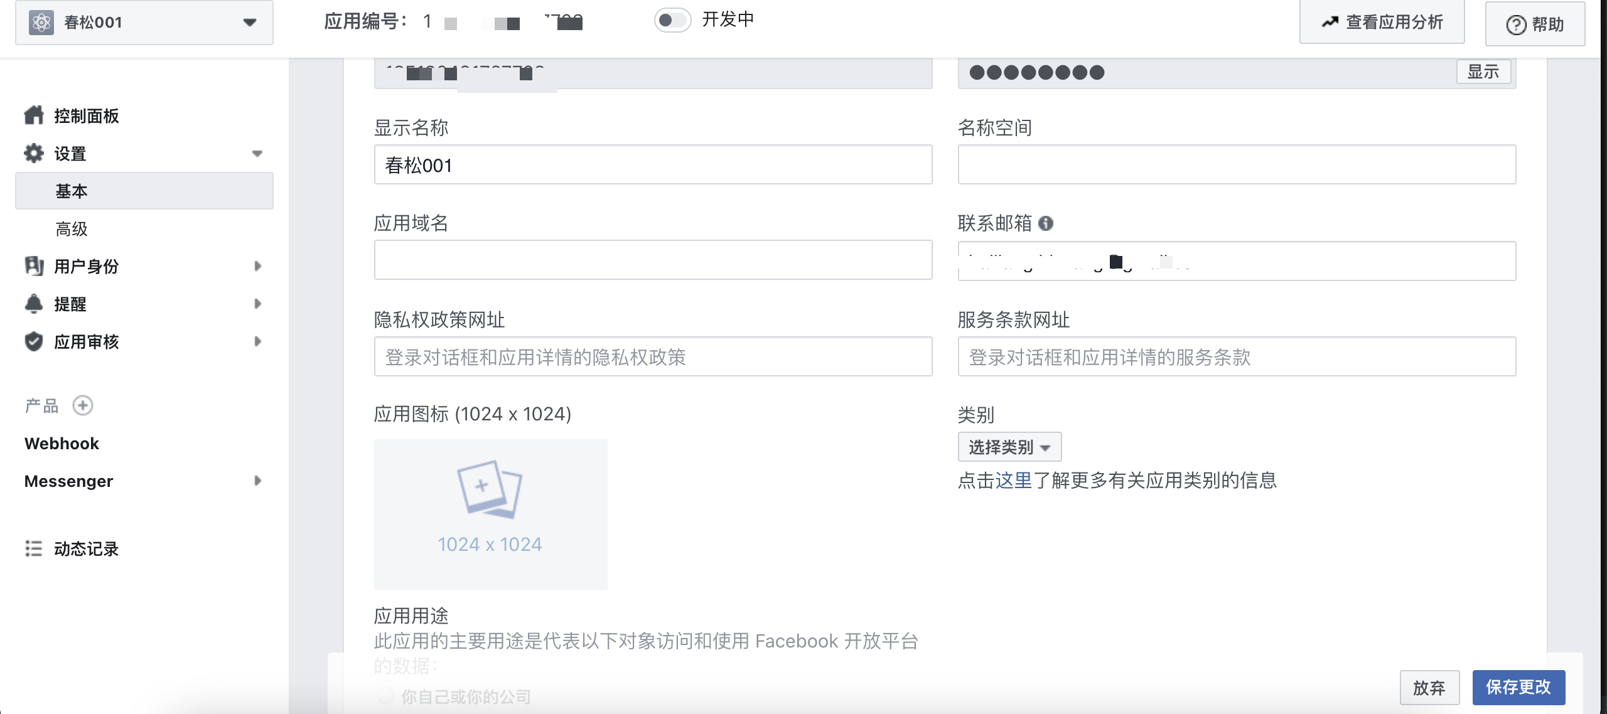Open 动态记录 activity log
Image resolution: width=1607 pixels, height=714 pixels.
pyautogui.click(x=86, y=549)
